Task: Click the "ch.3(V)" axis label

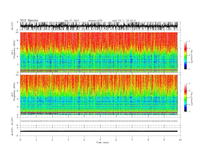Action: [x=12, y=121]
